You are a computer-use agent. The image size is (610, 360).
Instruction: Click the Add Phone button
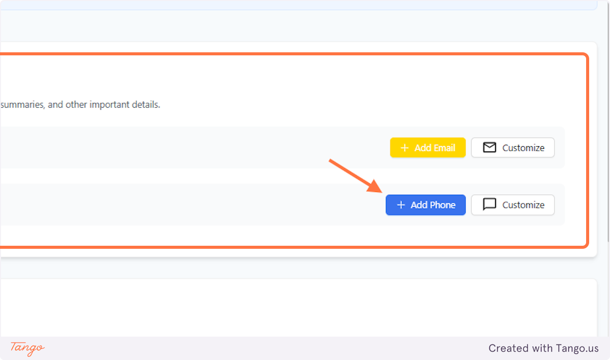coord(425,205)
